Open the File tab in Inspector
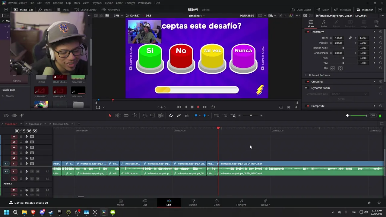 coord(377,24)
